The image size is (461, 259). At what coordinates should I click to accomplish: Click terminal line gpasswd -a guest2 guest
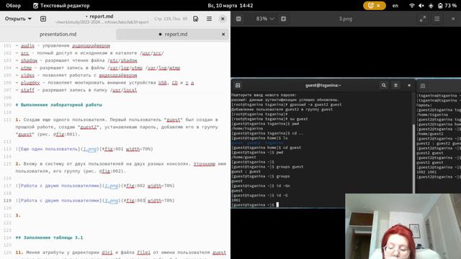click(x=287, y=104)
